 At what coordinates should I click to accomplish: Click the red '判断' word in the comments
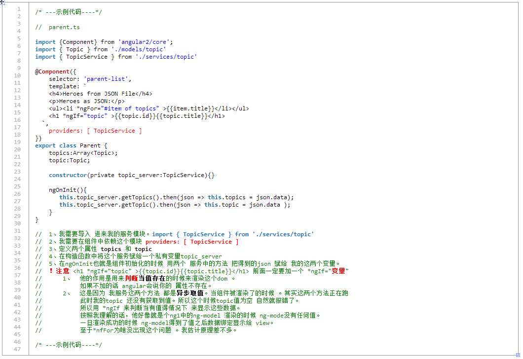coord(131,278)
